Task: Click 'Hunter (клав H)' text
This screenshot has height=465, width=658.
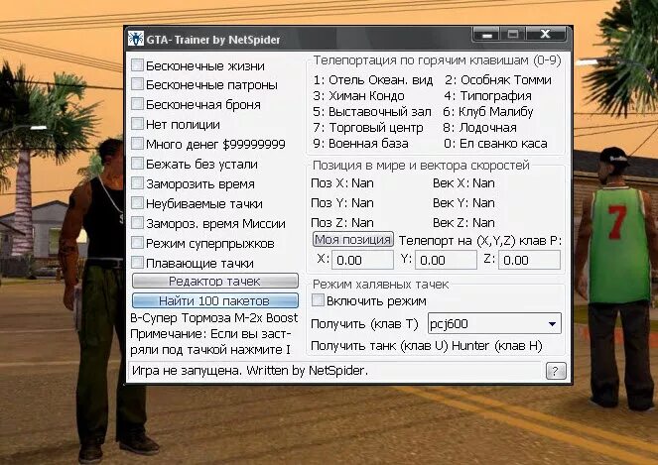Action: 497,346
